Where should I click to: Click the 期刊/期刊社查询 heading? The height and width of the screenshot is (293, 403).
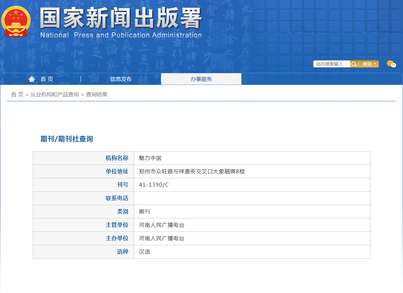point(67,139)
